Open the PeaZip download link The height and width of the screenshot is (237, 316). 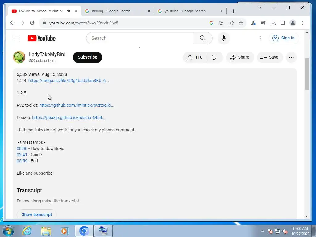(69, 118)
